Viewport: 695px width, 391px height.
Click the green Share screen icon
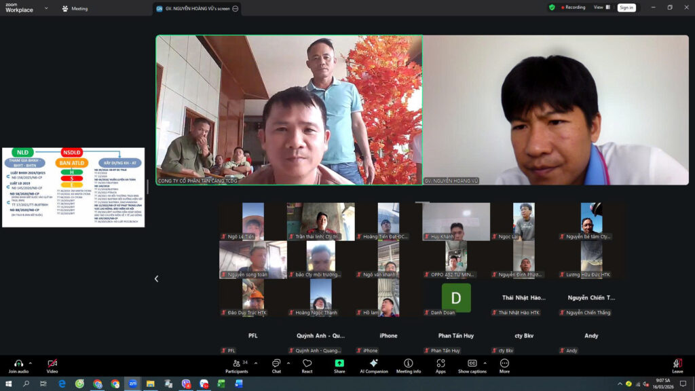(x=339, y=363)
